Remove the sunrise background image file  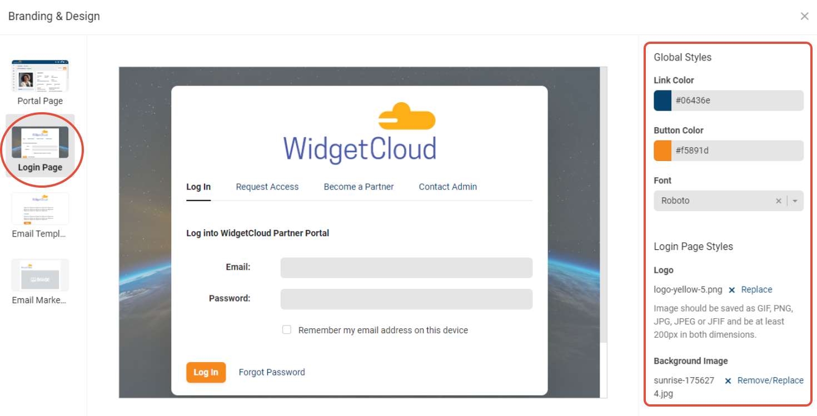[728, 381]
